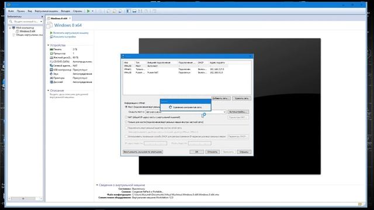The height and width of the screenshot is (210, 374).
Task: Close the Windows 8 x64 tab
Action: click(70, 18)
